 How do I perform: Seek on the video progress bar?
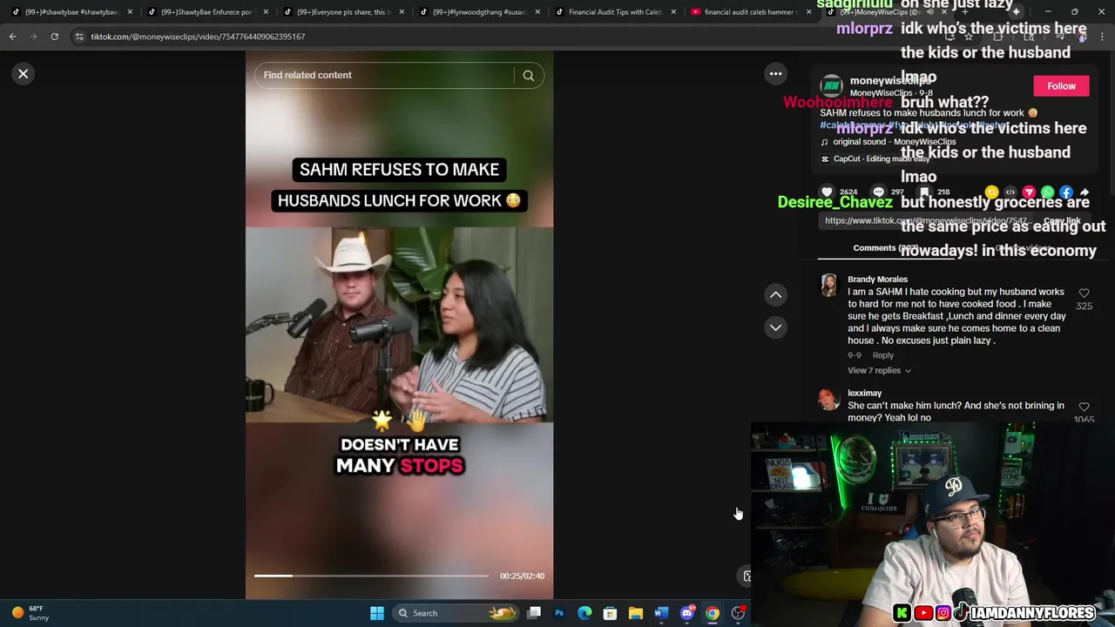tap(371, 576)
